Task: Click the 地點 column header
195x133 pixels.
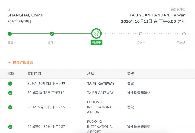Action: [90, 74]
